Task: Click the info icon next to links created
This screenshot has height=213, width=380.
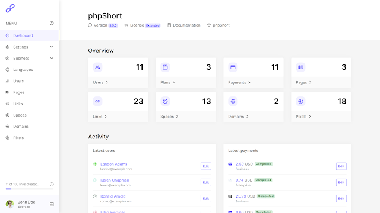Action: (x=52, y=184)
